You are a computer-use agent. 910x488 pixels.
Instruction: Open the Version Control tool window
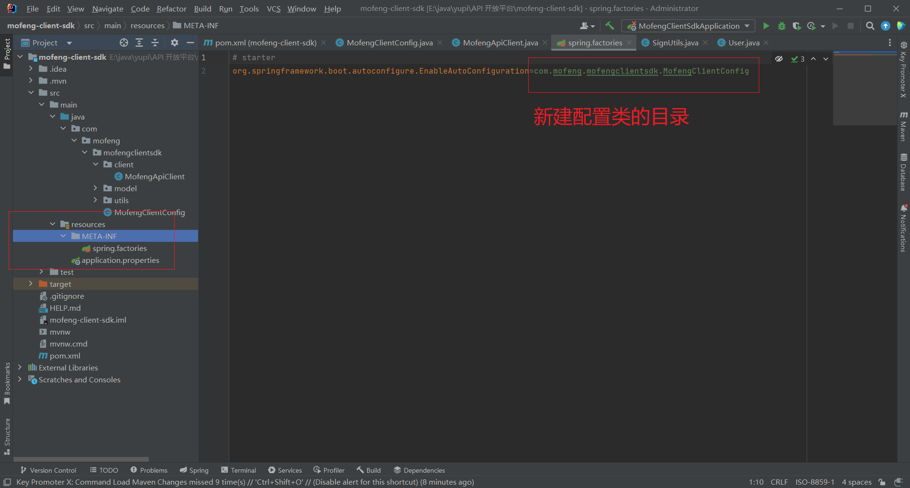point(48,470)
